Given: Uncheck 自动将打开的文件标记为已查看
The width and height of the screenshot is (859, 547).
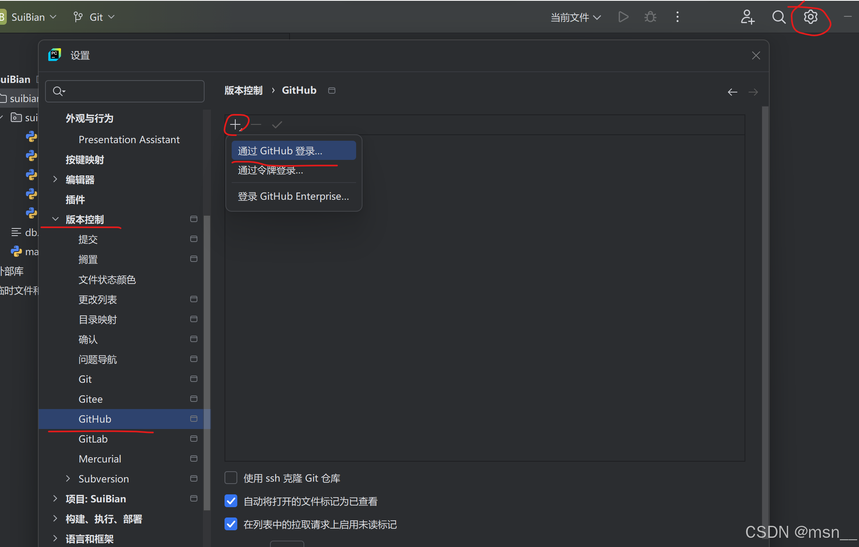Looking at the screenshot, I should pyautogui.click(x=231, y=501).
